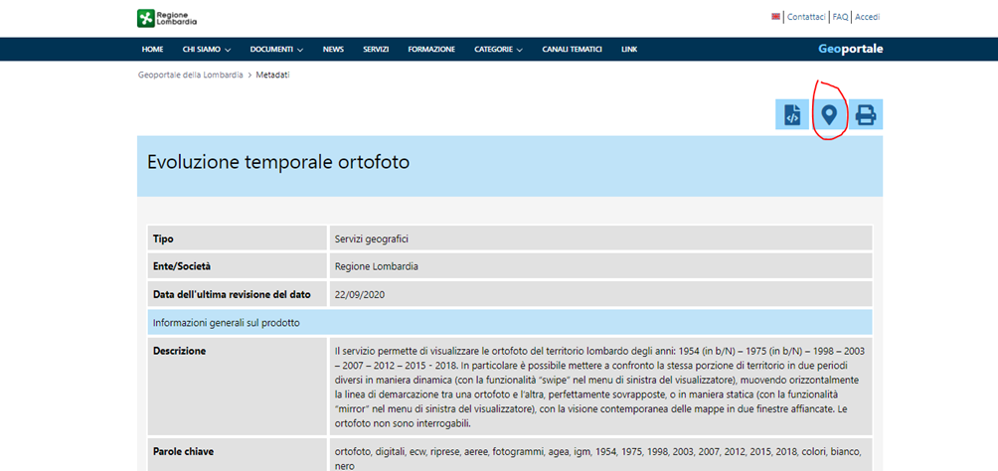Click the description paragraph text

pos(599,387)
